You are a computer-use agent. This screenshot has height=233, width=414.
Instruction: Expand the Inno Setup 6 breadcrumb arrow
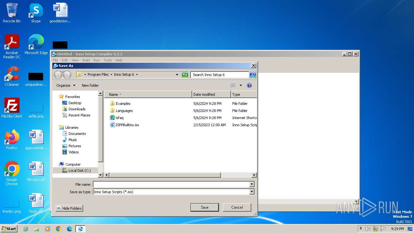coord(137,75)
